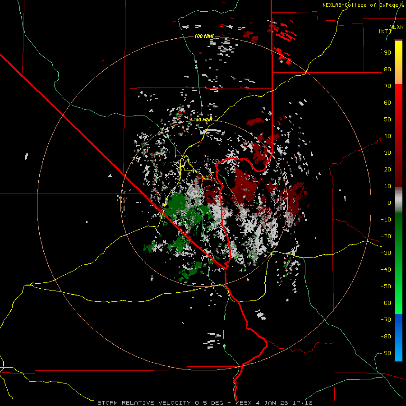Image resolution: width=406 pixels, height=406 pixels.
Task: Click the -70 value on the velocity scale
Action: pos(386,320)
